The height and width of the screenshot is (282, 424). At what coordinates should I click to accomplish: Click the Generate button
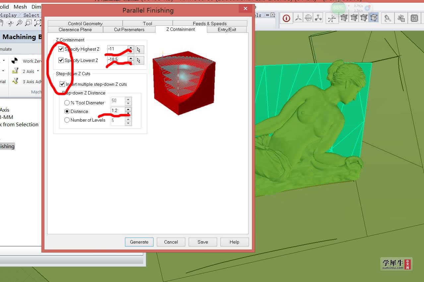pyautogui.click(x=139, y=242)
